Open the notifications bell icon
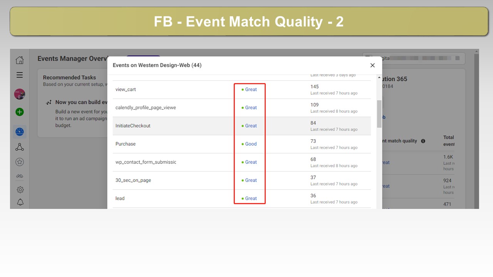493x277 pixels. pyautogui.click(x=20, y=202)
